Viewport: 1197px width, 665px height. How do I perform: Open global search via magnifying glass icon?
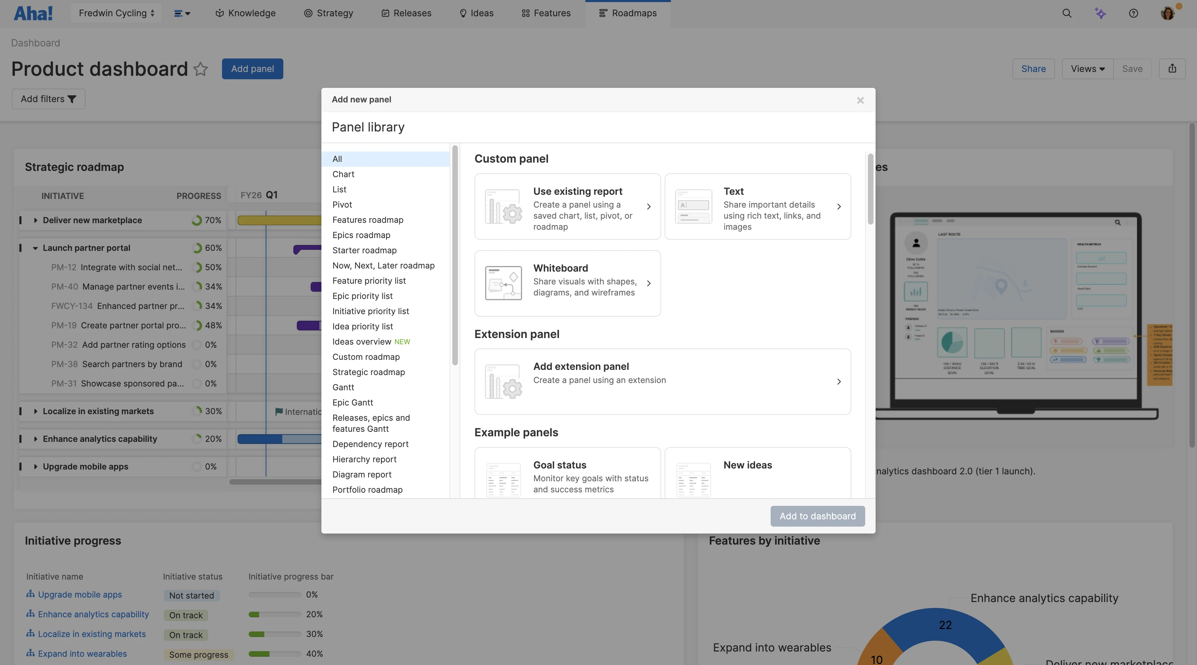pos(1067,12)
